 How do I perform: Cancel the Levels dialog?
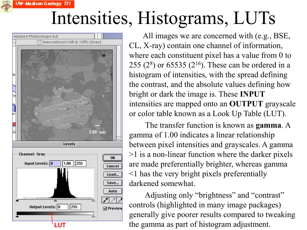(113, 166)
